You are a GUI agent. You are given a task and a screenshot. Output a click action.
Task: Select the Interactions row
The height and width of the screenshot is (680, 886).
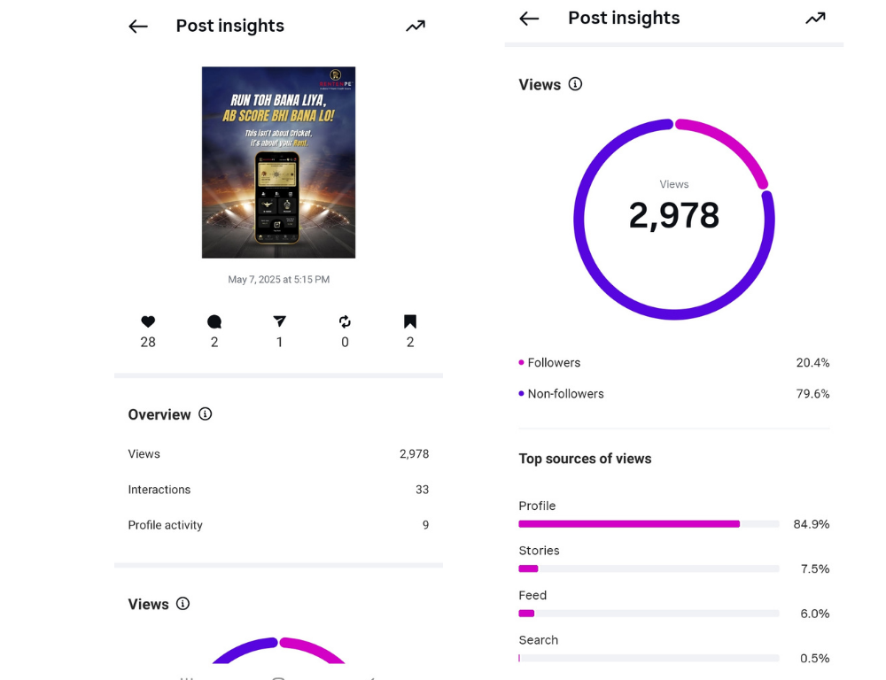click(x=278, y=490)
